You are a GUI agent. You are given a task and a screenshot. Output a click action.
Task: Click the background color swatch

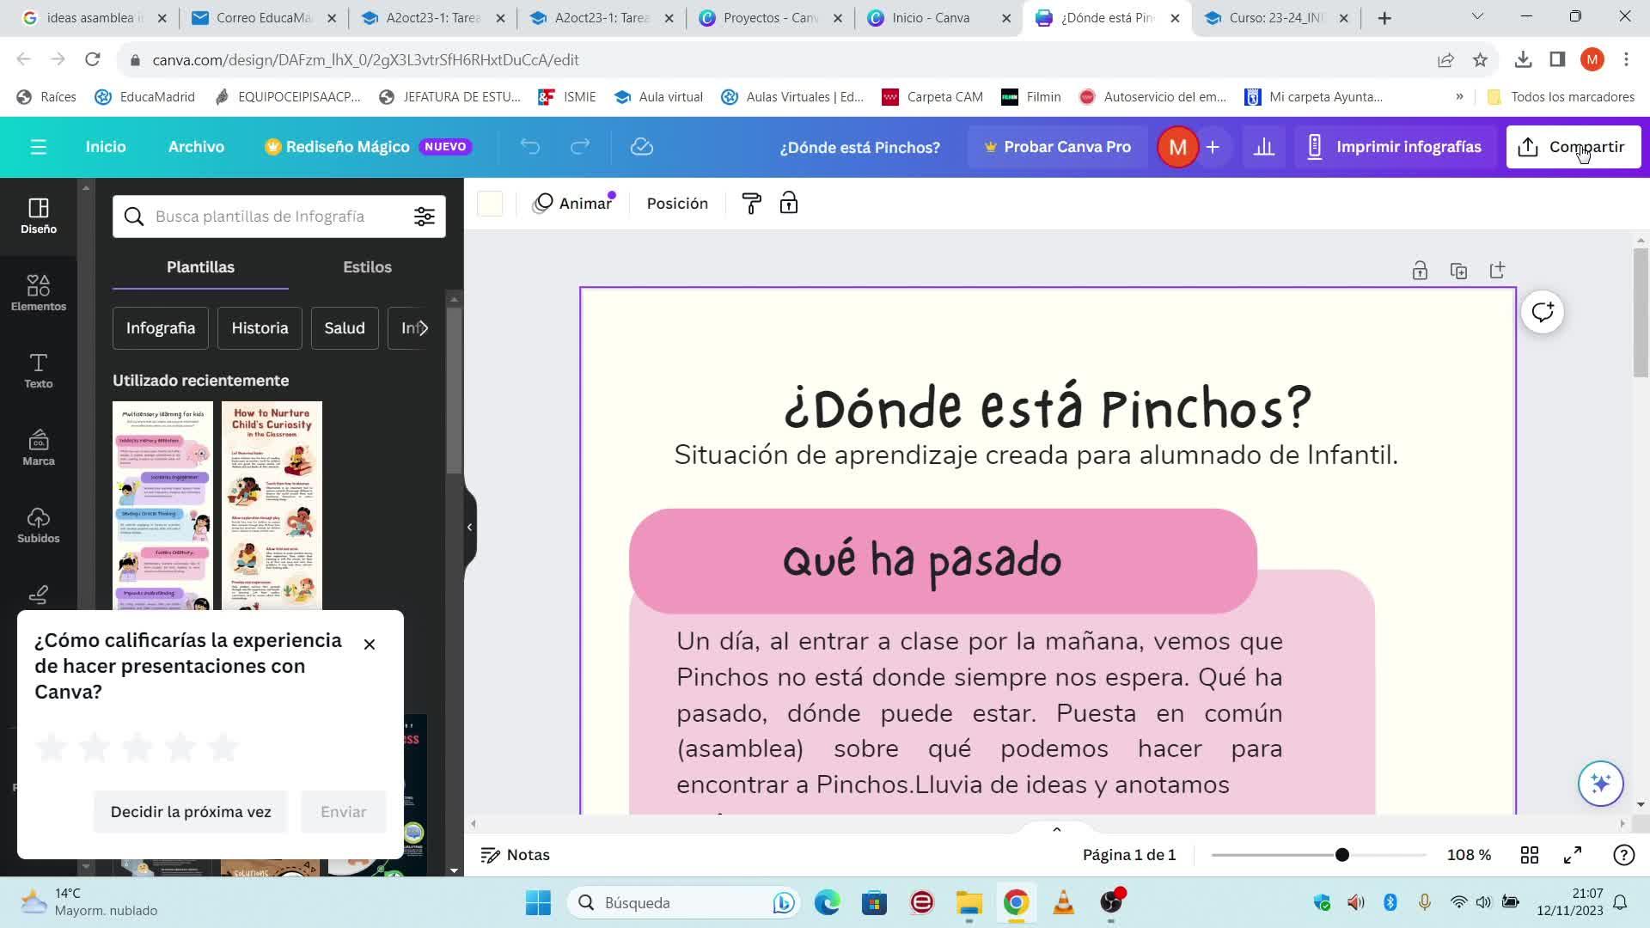point(490,204)
